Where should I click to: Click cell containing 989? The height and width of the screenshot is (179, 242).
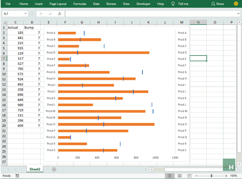pos(15,105)
